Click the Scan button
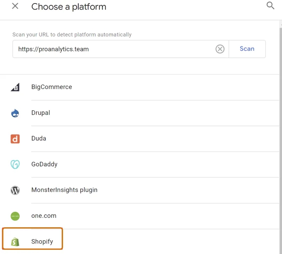The height and width of the screenshot is (254, 282). 247,49
